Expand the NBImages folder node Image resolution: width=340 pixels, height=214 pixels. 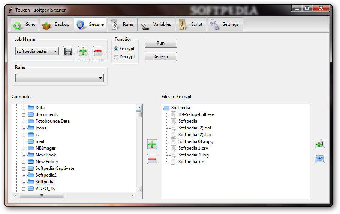24,149
